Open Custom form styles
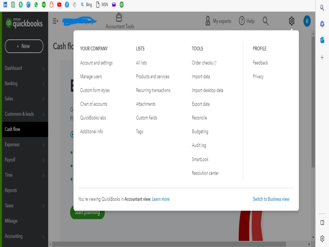Image resolution: width=329 pixels, height=247 pixels. click(x=95, y=90)
